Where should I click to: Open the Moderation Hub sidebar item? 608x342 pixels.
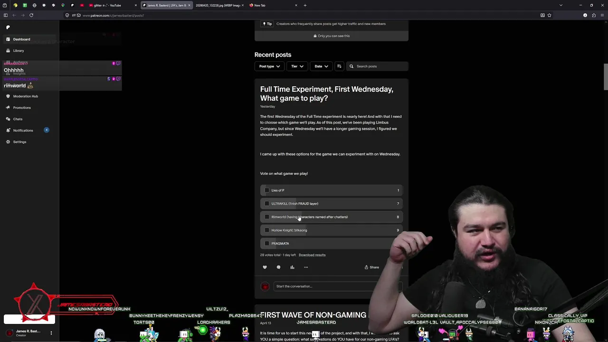(29, 96)
